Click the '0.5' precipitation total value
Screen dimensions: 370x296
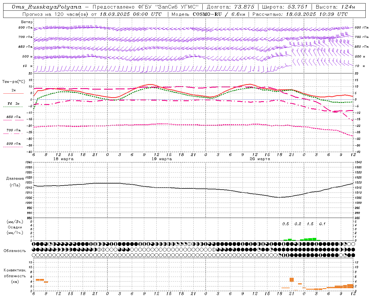[286, 224]
